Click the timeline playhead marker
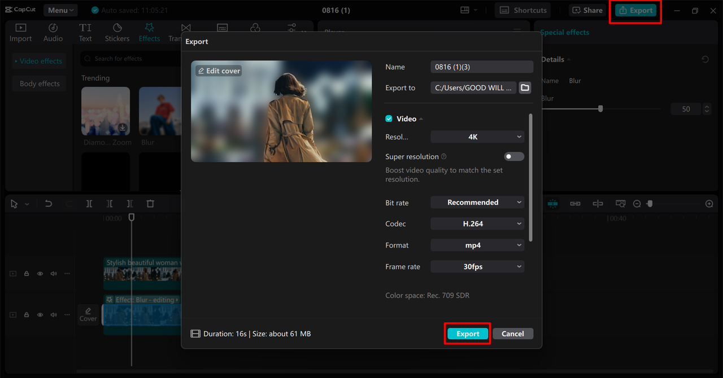This screenshot has width=723, height=378. (x=132, y=217)
